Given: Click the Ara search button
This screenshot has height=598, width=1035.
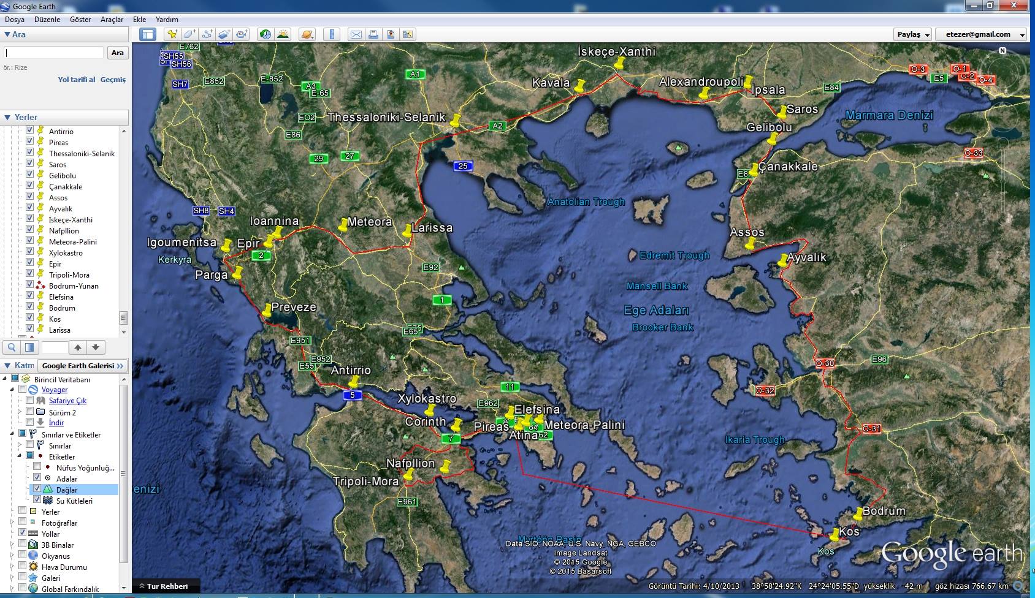Looking at the screenshot, I should pos(118,53).
